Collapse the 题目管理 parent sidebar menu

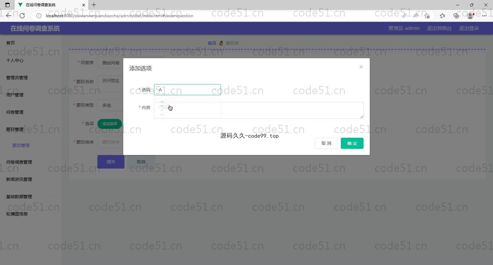click(x=15, y=129)
